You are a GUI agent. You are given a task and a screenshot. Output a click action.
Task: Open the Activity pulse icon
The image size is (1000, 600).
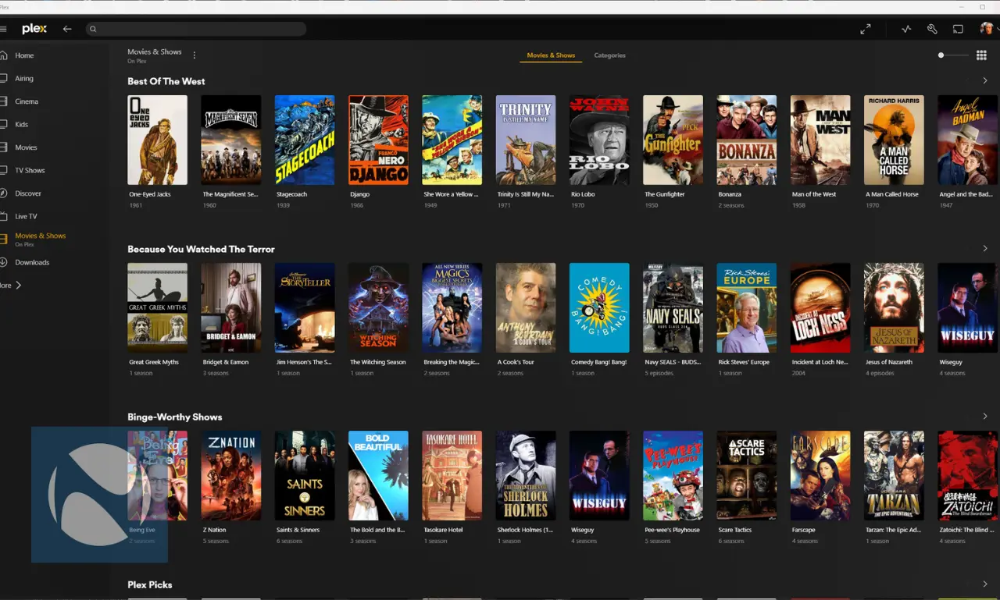pyautogui.click(x=906, y=29)
